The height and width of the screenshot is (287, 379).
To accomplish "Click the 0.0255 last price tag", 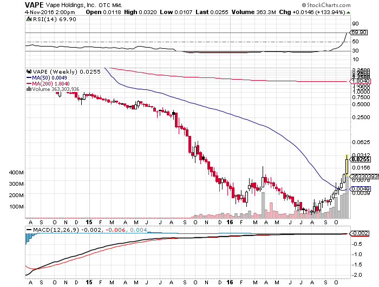I will coord(358,159).
